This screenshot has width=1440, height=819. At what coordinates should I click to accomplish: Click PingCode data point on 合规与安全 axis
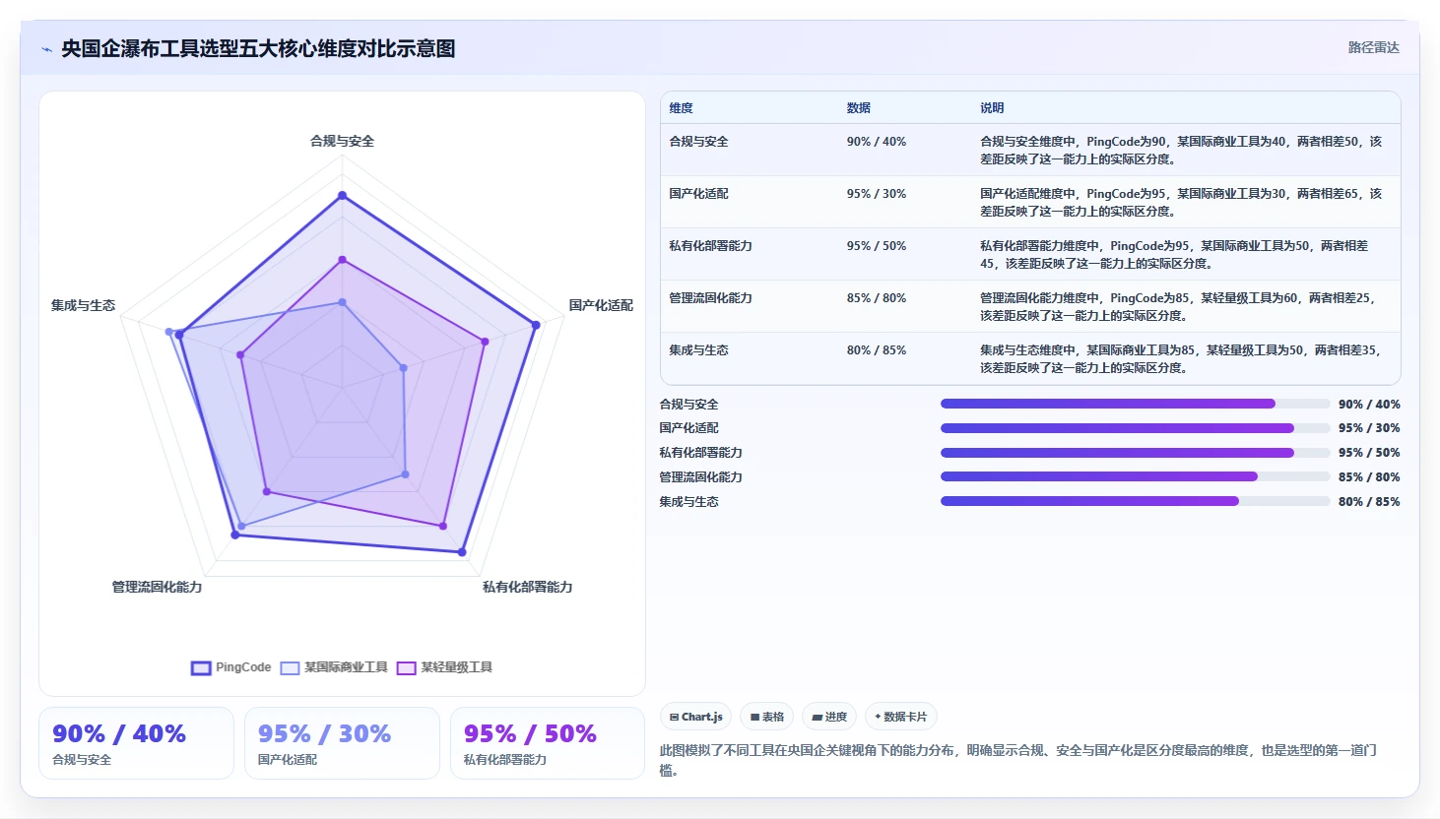(342, 195)
